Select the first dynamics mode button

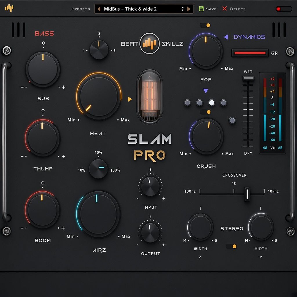coord(187,103)
